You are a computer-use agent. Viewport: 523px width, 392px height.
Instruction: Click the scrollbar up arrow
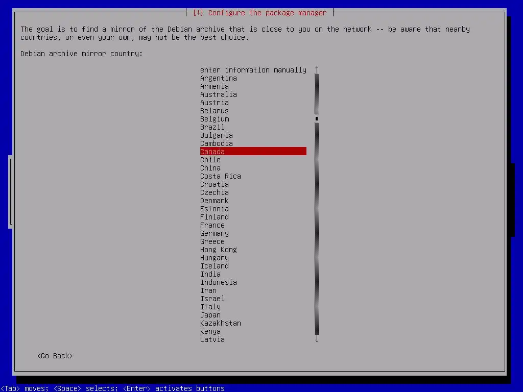click(317, 69)
